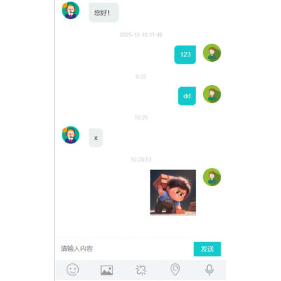The width and height of the screenshot is (281, 281).
Task: Click the user avatar beside the picture
Action: tap(212, 177)
